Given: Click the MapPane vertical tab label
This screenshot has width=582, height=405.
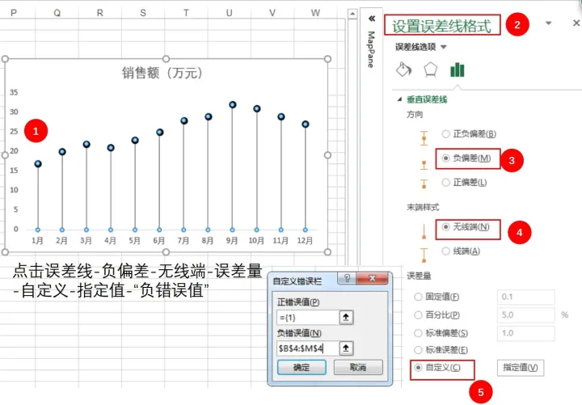Looking at the screenshot, I should click(x=371, y=49).
